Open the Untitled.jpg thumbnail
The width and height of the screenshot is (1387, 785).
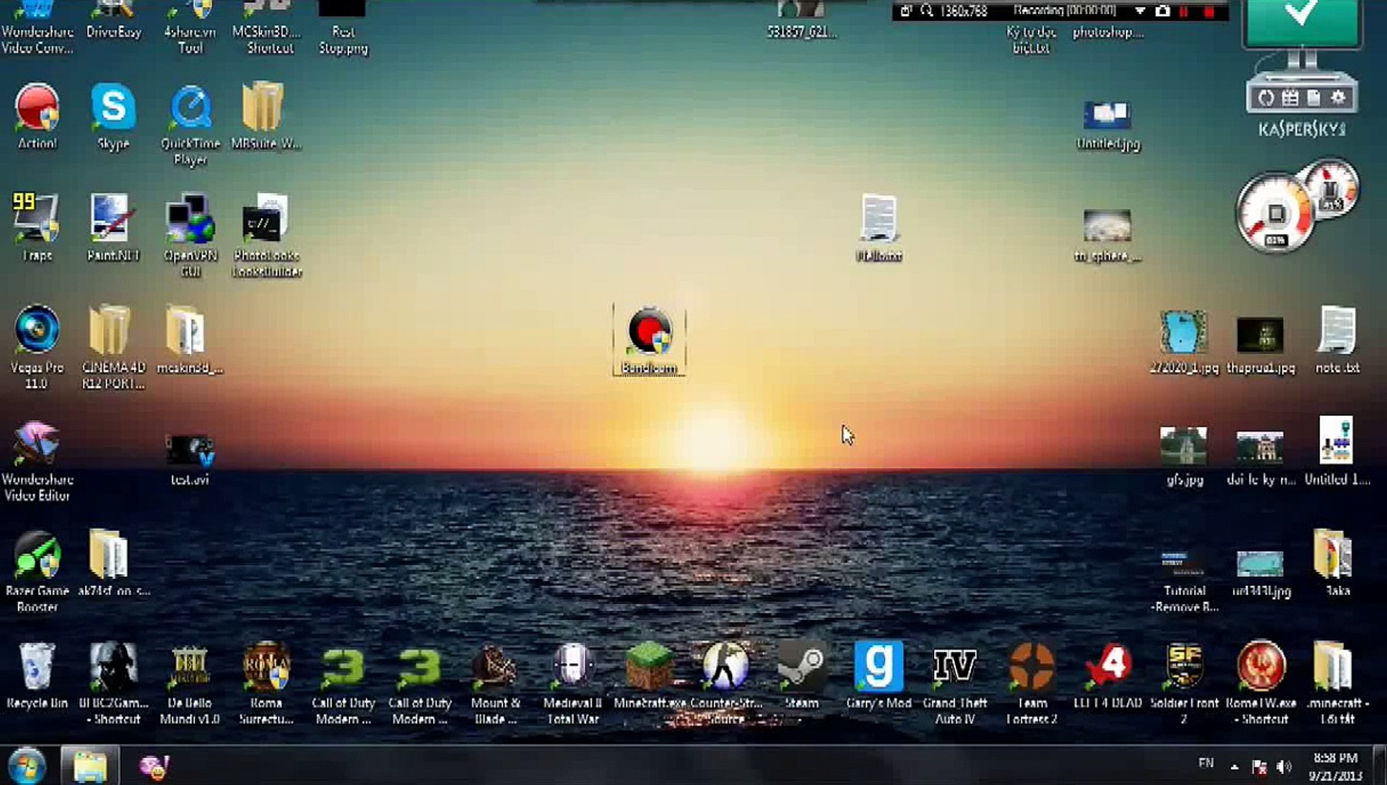click(x=1107, y=124)
